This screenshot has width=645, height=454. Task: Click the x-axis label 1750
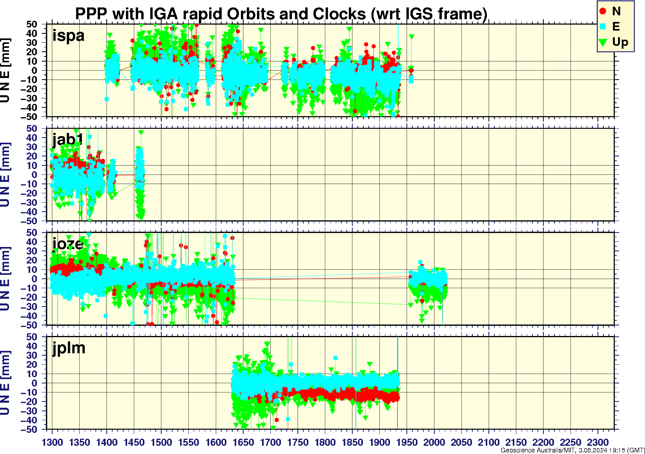pos(298,442)
